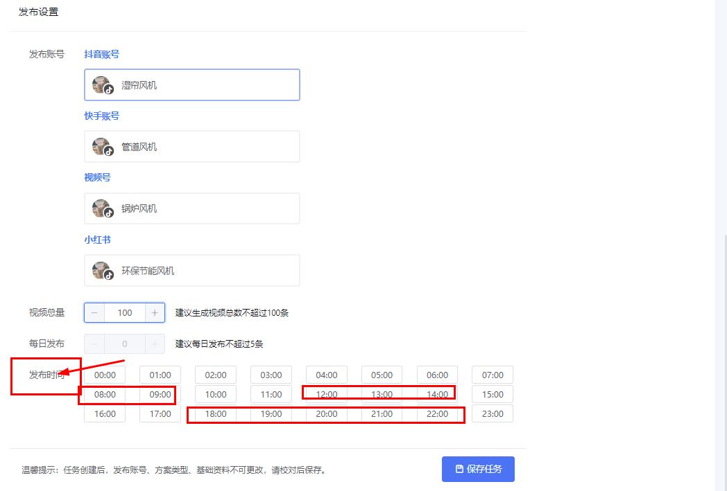The image size is (727, 491).
Task: Click the 湿帘风机 Douyin account avatar
Action: (x=102, y=84)
